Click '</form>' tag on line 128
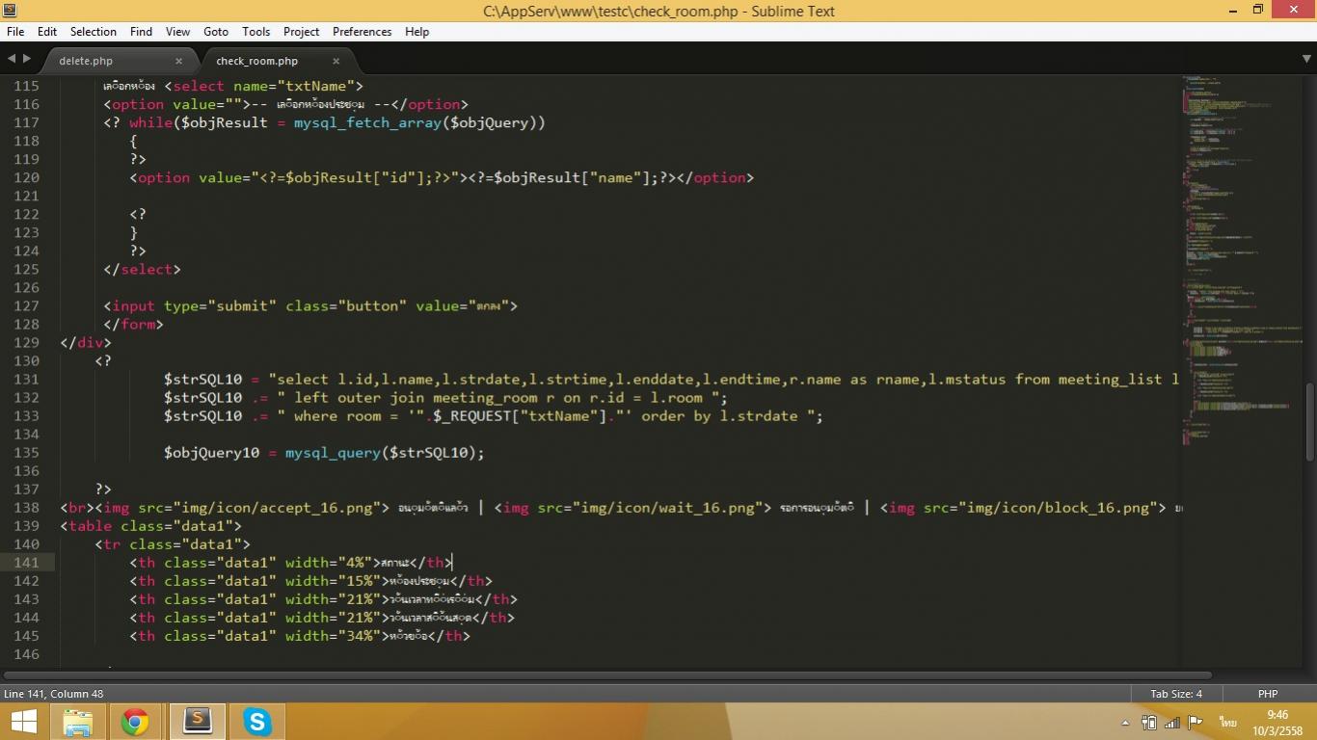The width and height of the screenshot is (1317, 740). pos(133,324)
